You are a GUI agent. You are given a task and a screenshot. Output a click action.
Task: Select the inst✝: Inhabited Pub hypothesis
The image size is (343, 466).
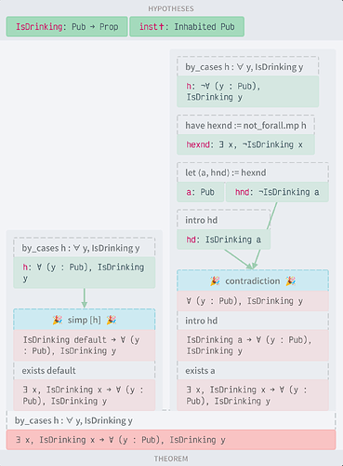187,27
